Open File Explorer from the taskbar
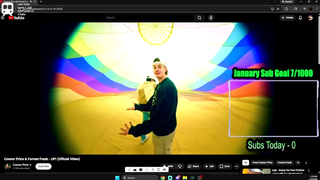Viewport: 320px width, 180px height. [x=185, y=178]
